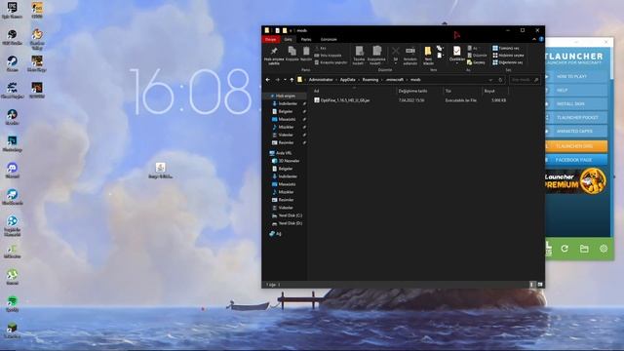Open Ağ network in sidebar
Image resolution: width=624 pixels, height=351 pixels.
tap(275, 234)
